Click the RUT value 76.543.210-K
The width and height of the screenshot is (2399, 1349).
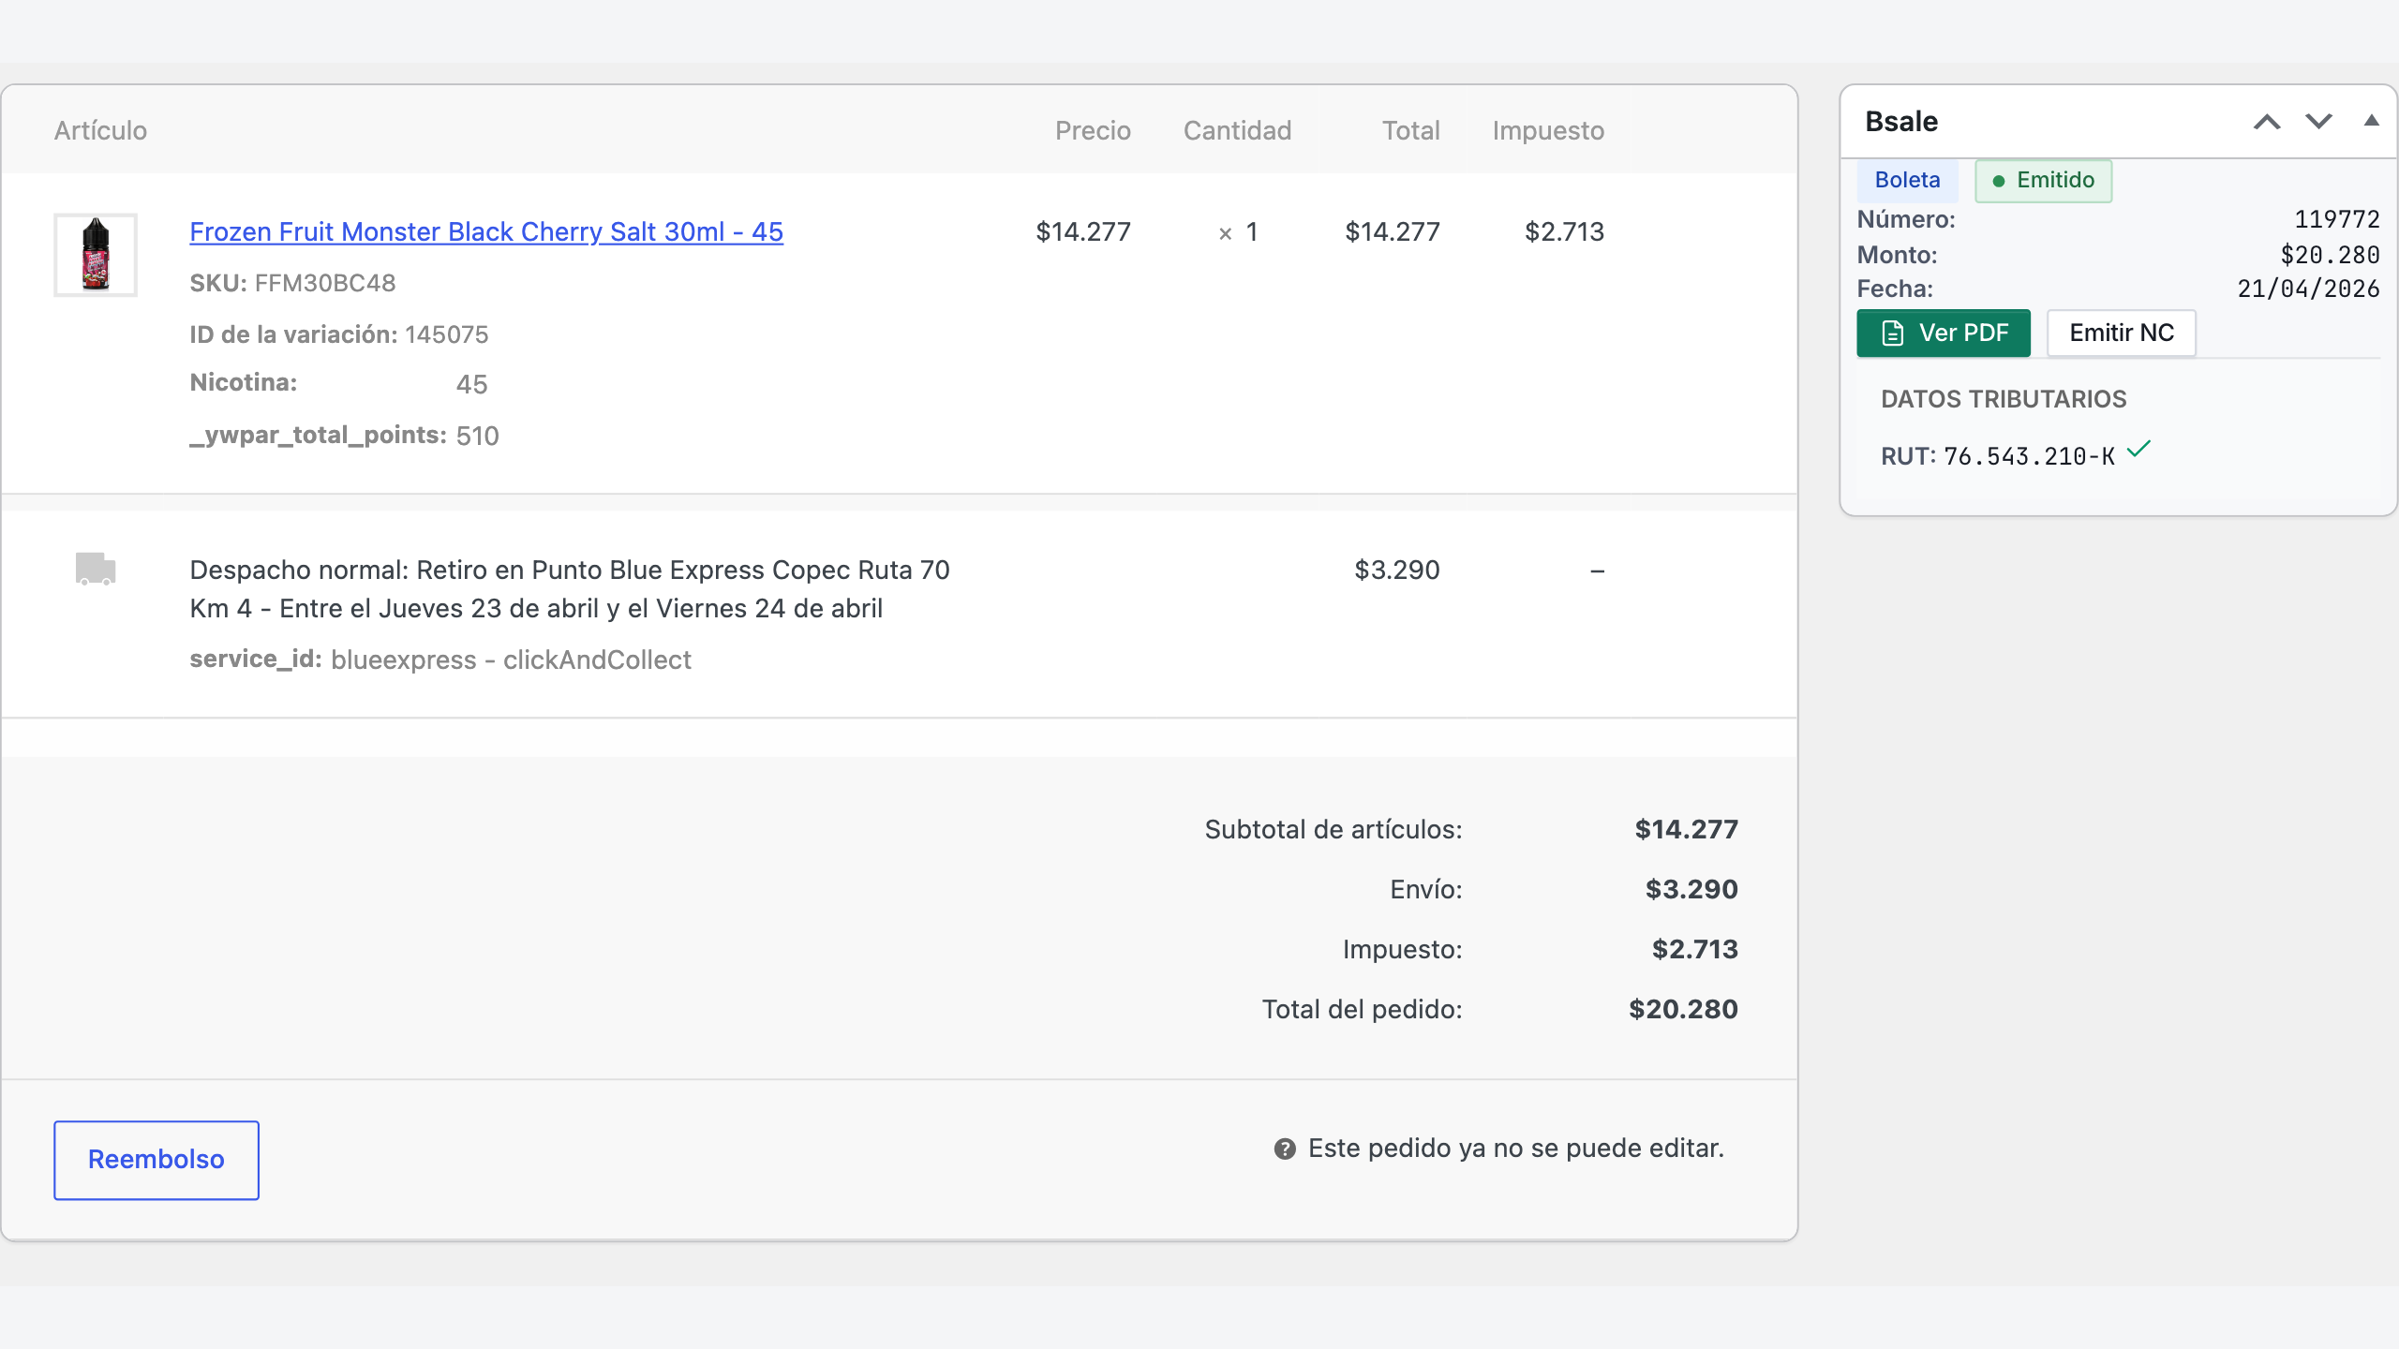[2029, 456]
